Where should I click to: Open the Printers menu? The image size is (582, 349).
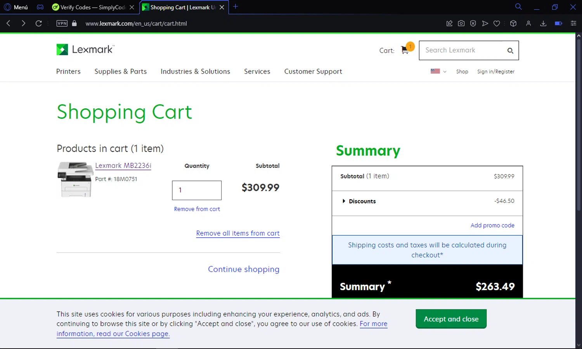(x=68, y=71)
